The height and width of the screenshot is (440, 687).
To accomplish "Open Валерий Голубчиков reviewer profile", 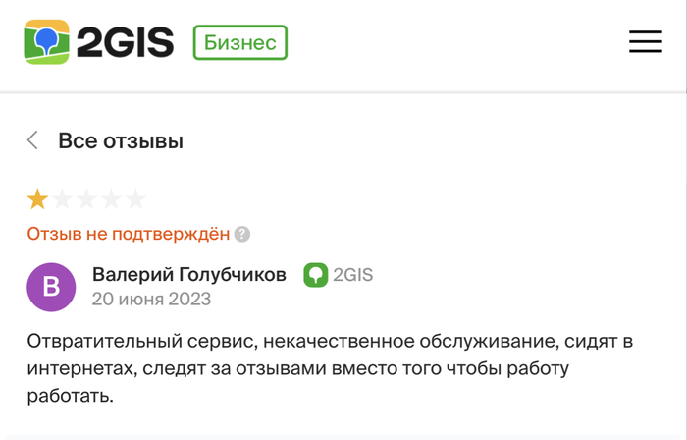I will click(x=188, y=275).
